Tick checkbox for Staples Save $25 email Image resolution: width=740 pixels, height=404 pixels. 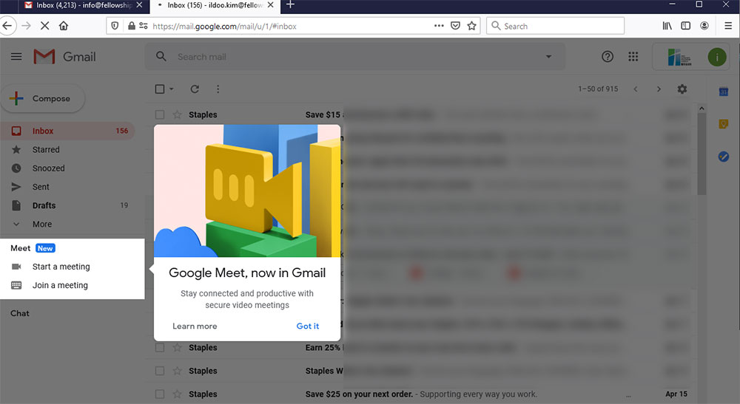(x=160, y=394)
